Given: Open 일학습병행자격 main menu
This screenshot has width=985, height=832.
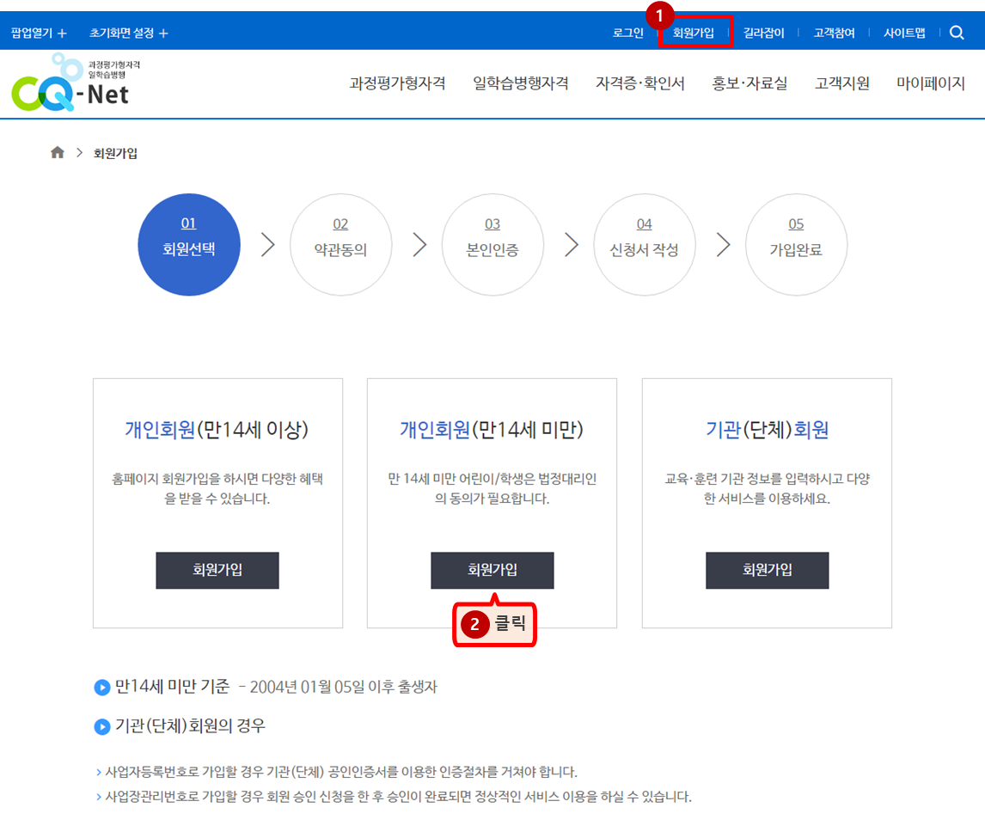Looking at the screenshot, I should (520, 83).
